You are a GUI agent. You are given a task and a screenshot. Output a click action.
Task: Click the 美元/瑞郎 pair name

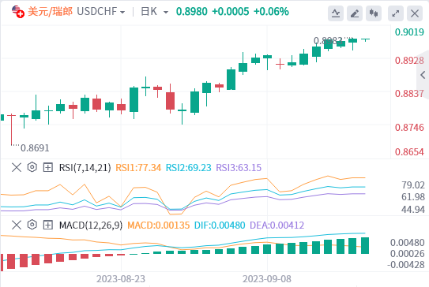[50, 12]
